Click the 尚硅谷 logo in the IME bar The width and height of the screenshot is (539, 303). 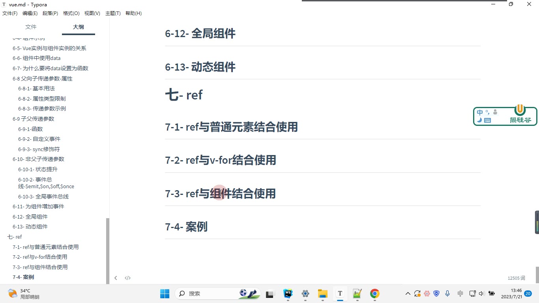point(520,114)
